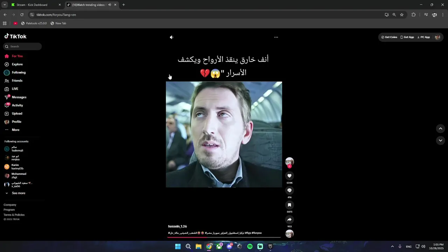Screen dimensions: 448x252
Task: Focus the TikTok search box
Action: (22, 46)
